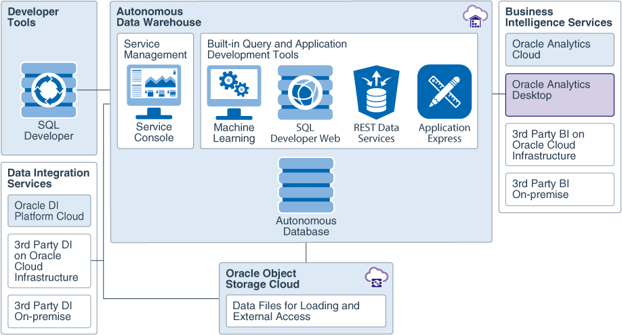Click the Developer Tools heading
This screenshot has width=622, height=335.
tap(33, 17)
